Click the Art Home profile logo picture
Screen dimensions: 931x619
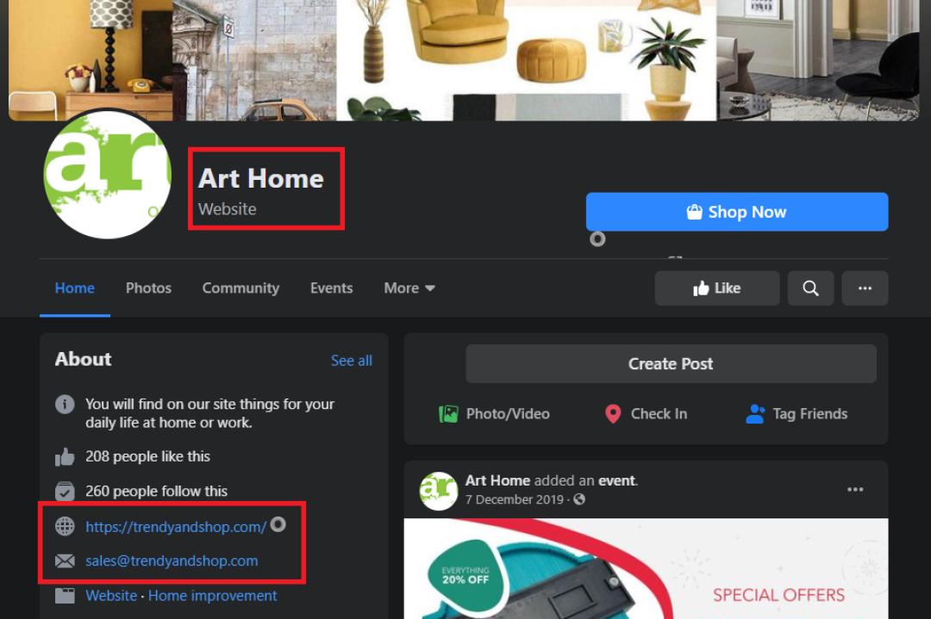pyautogui.click(x=108, y=174)
